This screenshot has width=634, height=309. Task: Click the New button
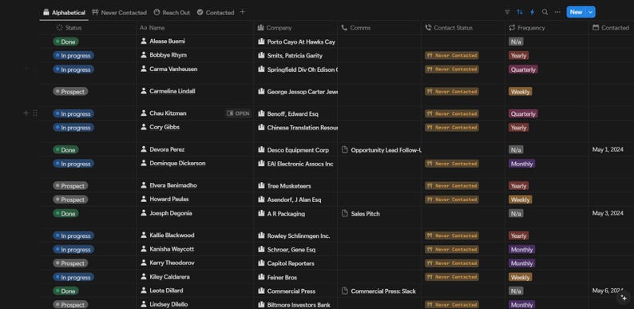[576, 12]
